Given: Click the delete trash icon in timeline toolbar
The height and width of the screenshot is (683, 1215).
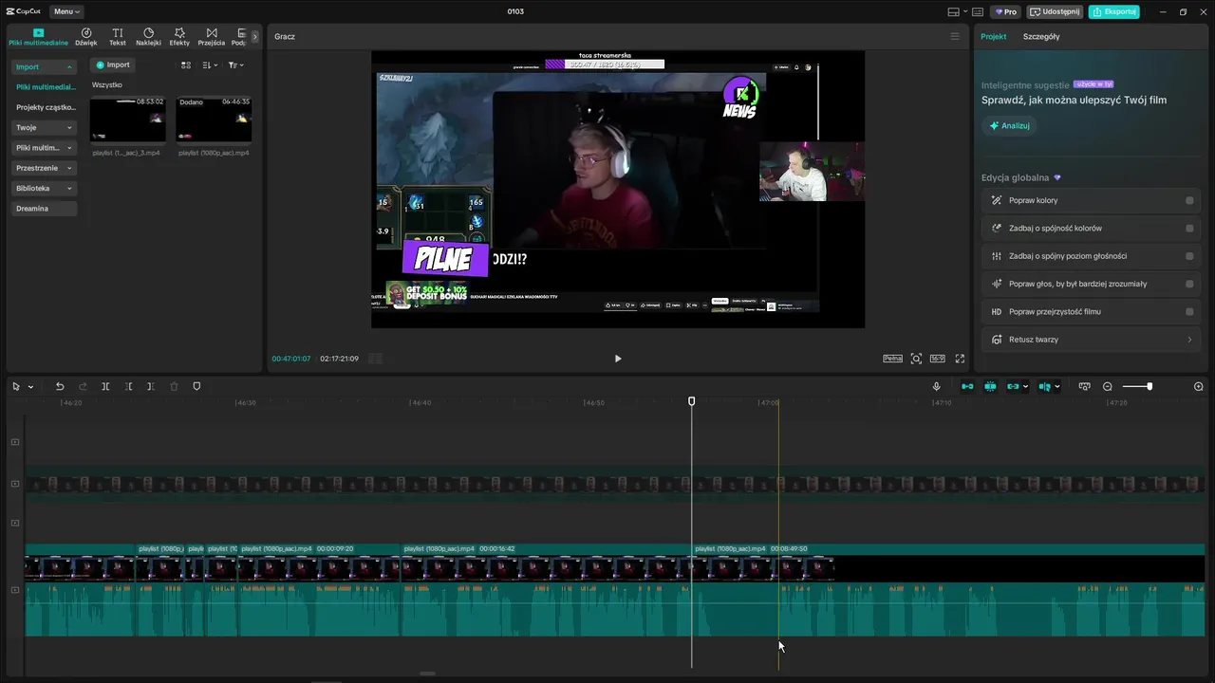Looking at the screenshot, I should point(174,386).
